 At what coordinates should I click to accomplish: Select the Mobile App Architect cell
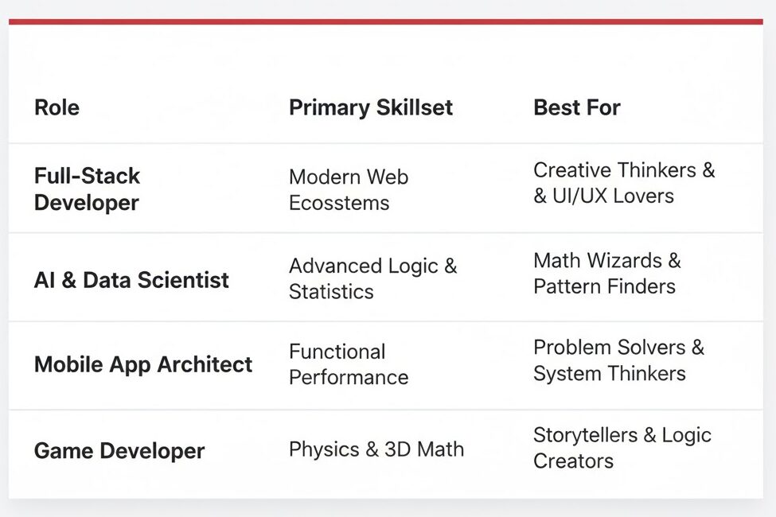(143, 364)
